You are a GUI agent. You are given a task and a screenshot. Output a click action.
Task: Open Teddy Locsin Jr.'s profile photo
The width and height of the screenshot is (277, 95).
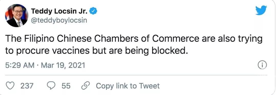(17, 16)
